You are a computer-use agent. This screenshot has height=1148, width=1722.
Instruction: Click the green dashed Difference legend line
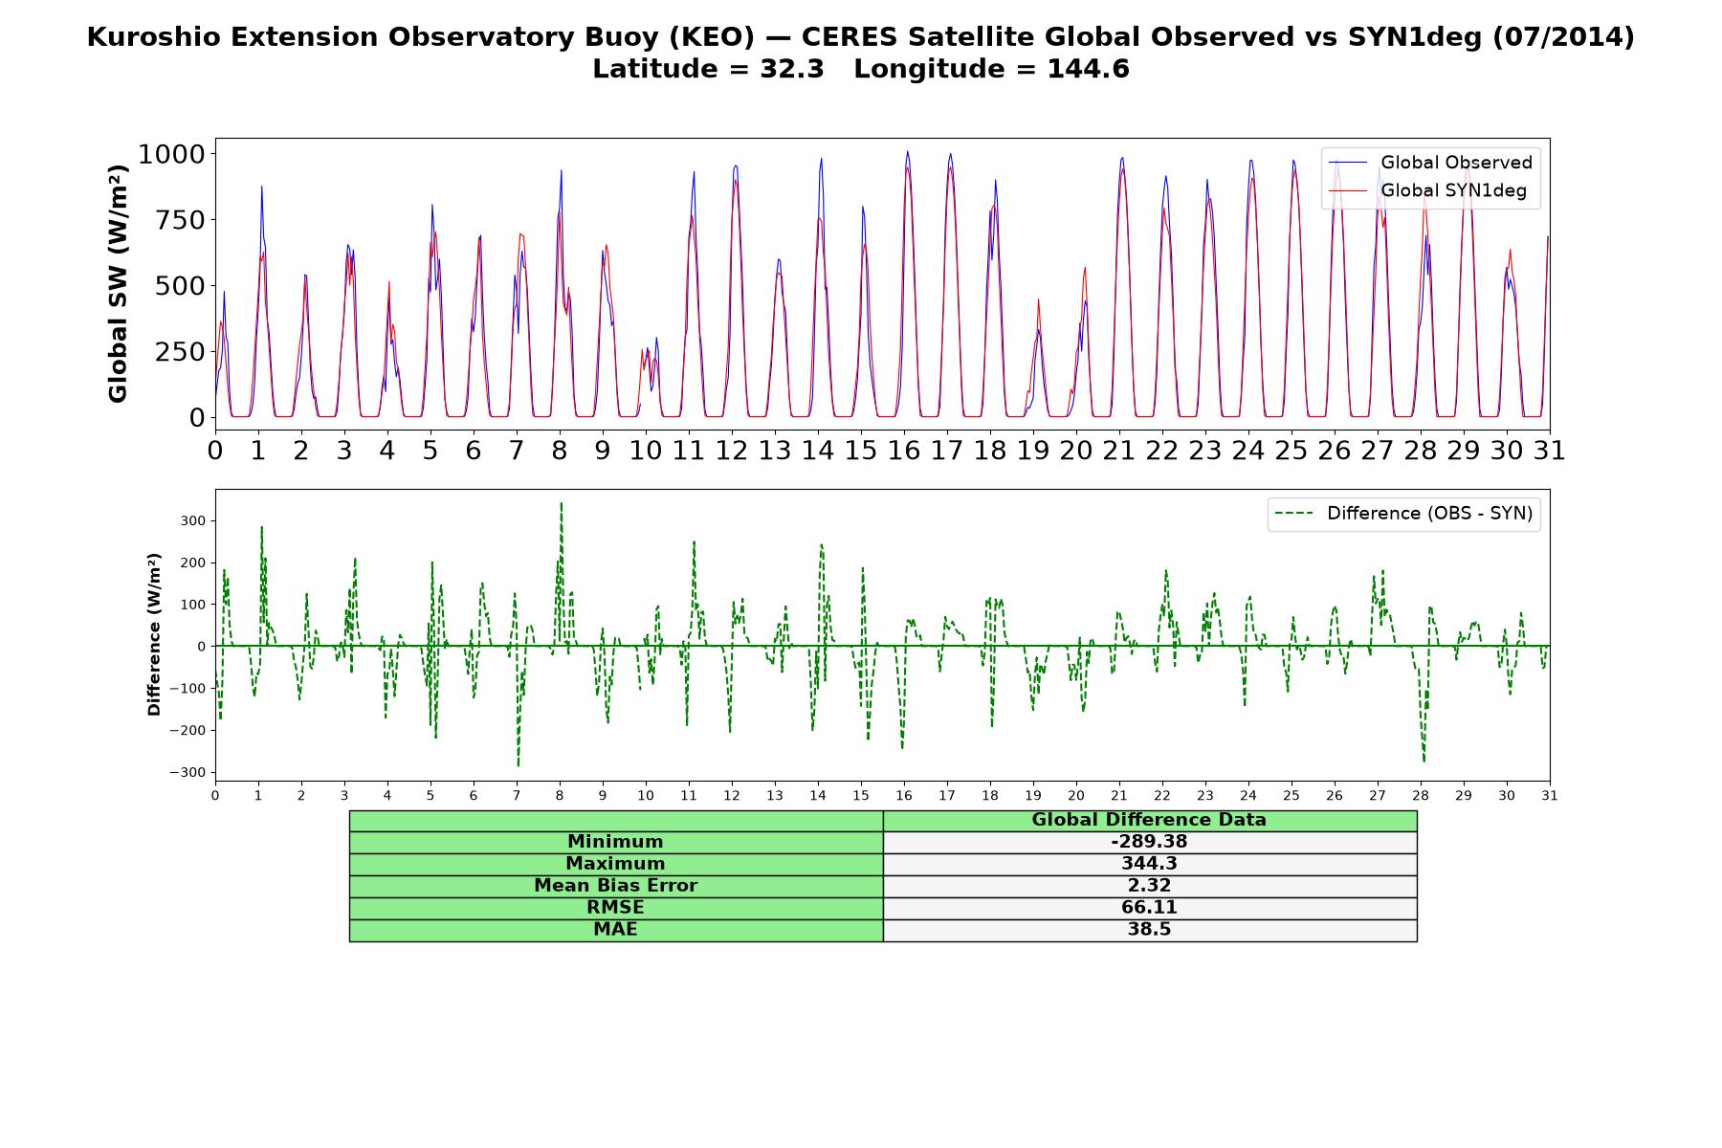1294,514
